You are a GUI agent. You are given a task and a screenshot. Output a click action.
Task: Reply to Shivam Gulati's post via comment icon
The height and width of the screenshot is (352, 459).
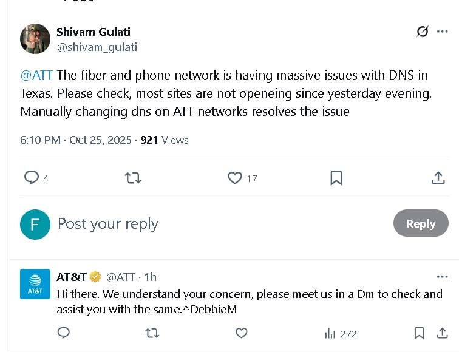(32, 178)
